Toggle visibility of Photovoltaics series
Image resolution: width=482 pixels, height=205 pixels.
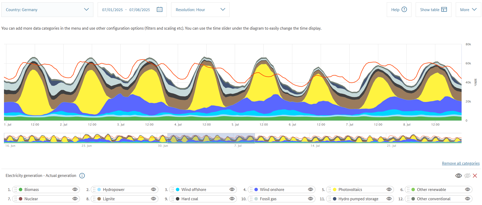coord(389,189)
